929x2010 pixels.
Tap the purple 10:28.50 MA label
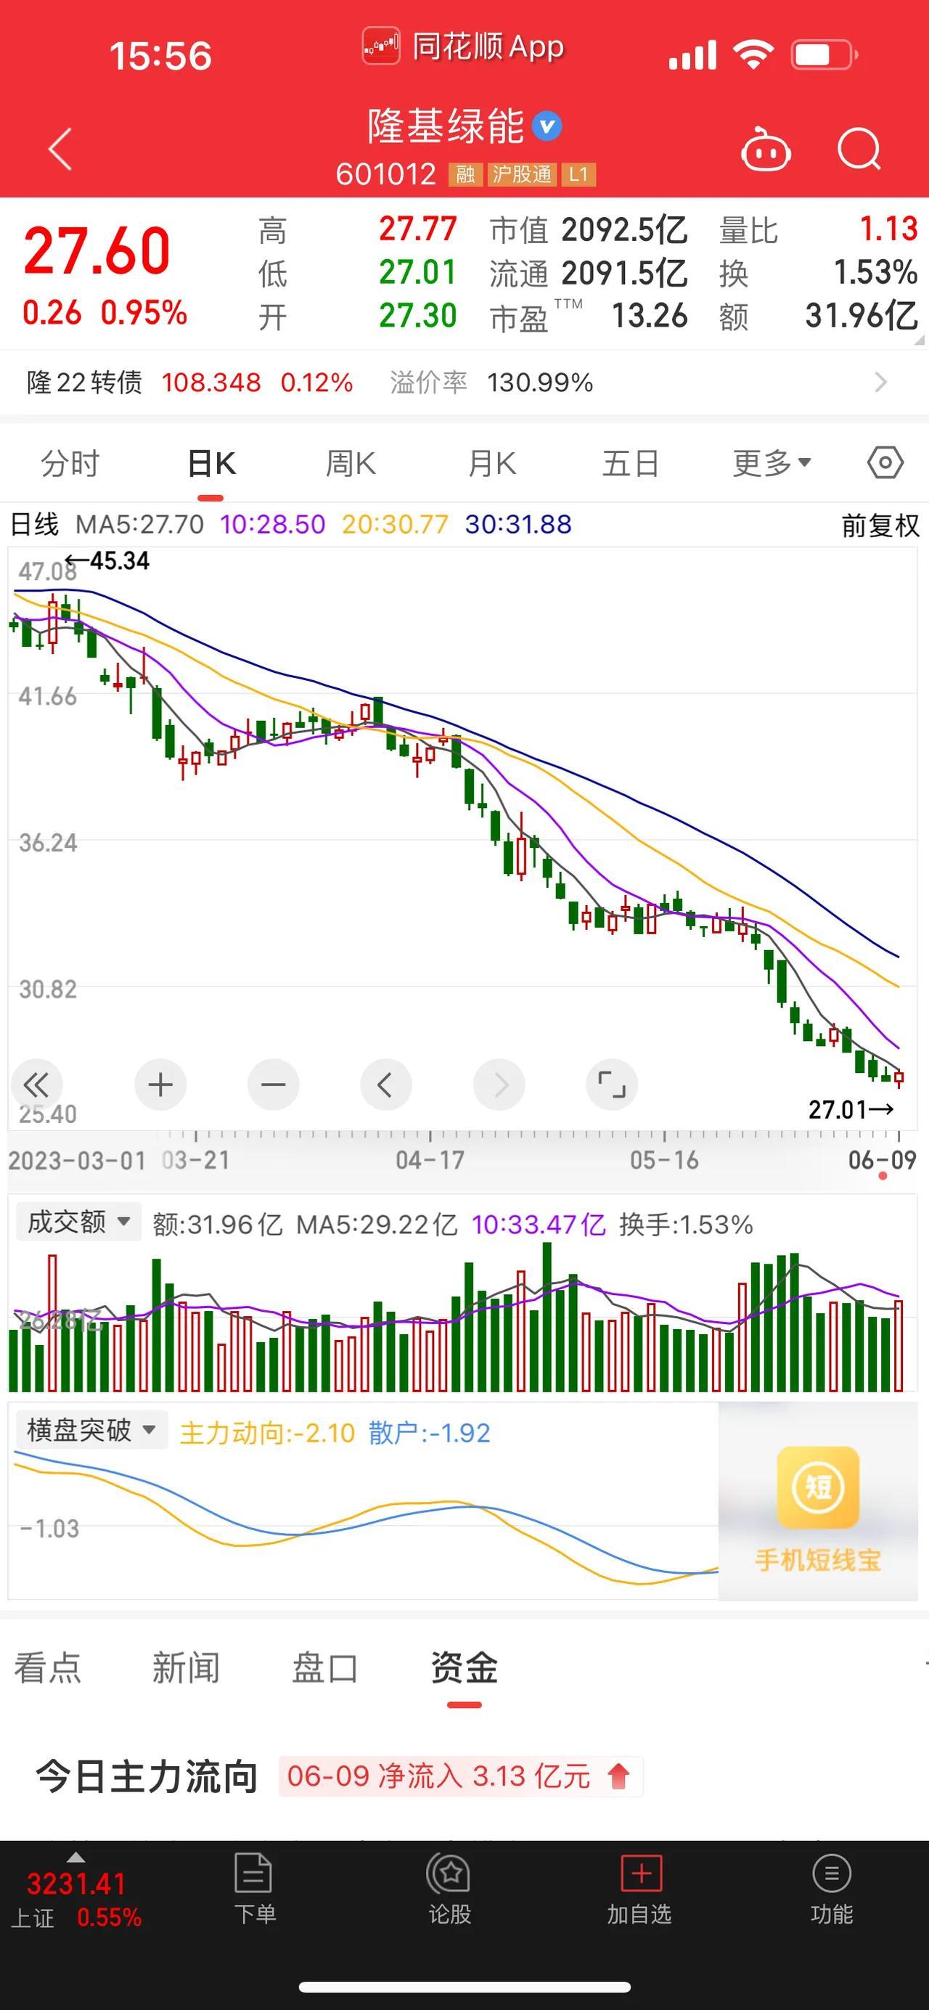(273, 524)
